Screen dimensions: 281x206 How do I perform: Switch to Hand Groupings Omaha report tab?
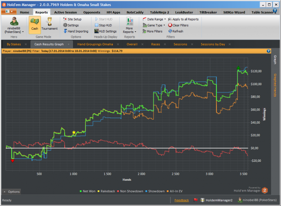pos(95,44)
